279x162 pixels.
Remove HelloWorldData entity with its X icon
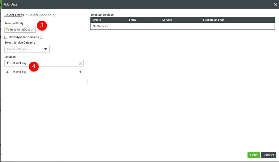point(32,30)
